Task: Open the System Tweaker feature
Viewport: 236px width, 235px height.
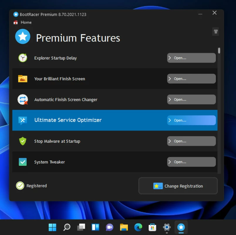Action: click(191, 162)
